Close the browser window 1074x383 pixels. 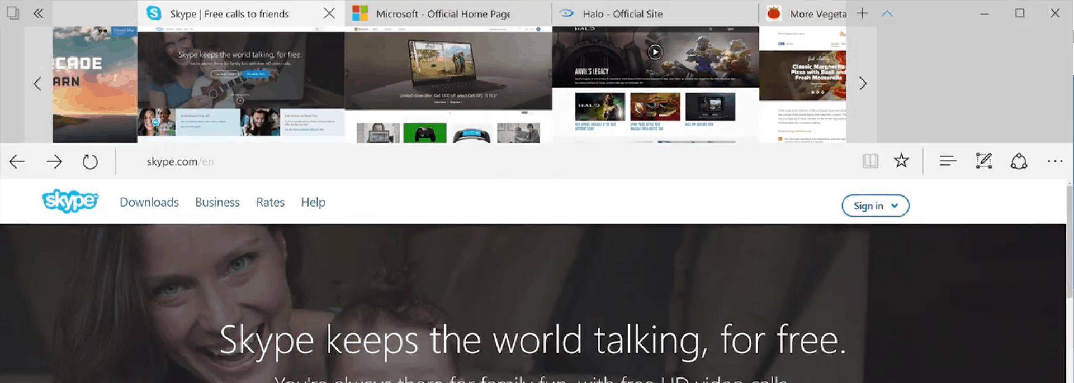click(1055, 13)
